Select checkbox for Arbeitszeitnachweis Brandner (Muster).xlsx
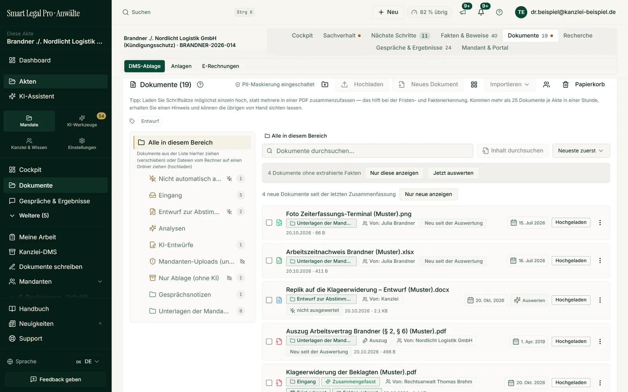The width and height of the screenshot is (628, 392). coord(269,261)
